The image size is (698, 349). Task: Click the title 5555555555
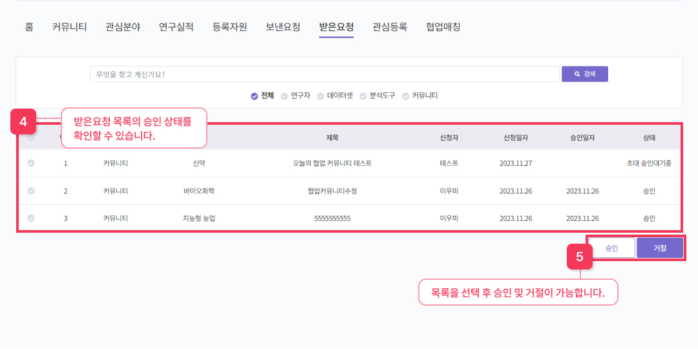click(332, 218)
